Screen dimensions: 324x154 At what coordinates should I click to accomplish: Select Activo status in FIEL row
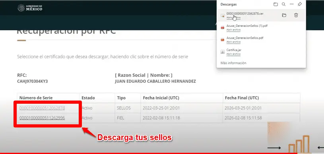[87, 118]
